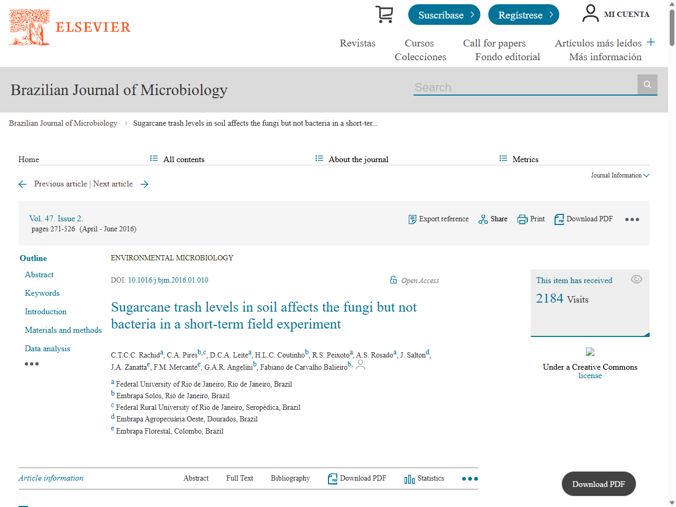Screen dimensions: 676x507
Task: Expand the outline three-dot more items
Action: 32,364
